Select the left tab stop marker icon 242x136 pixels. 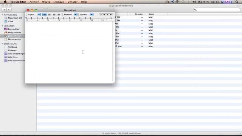coord(101,14)
